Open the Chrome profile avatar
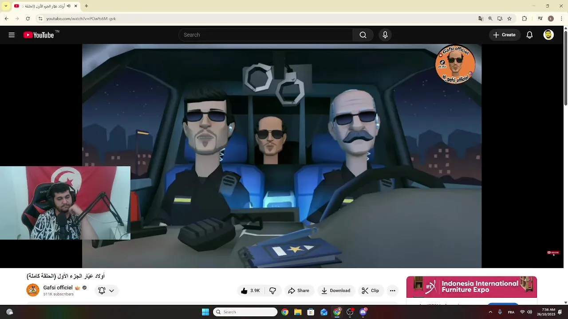This screenshot has width=568, height=319. coord(551,19)
